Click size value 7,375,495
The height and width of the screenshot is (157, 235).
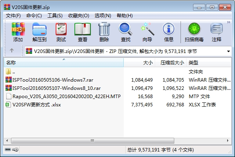tap(142, 105)
